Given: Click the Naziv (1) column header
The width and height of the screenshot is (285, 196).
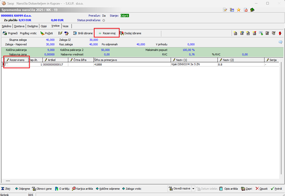Looking at the screenshot, I should point(194,60).
